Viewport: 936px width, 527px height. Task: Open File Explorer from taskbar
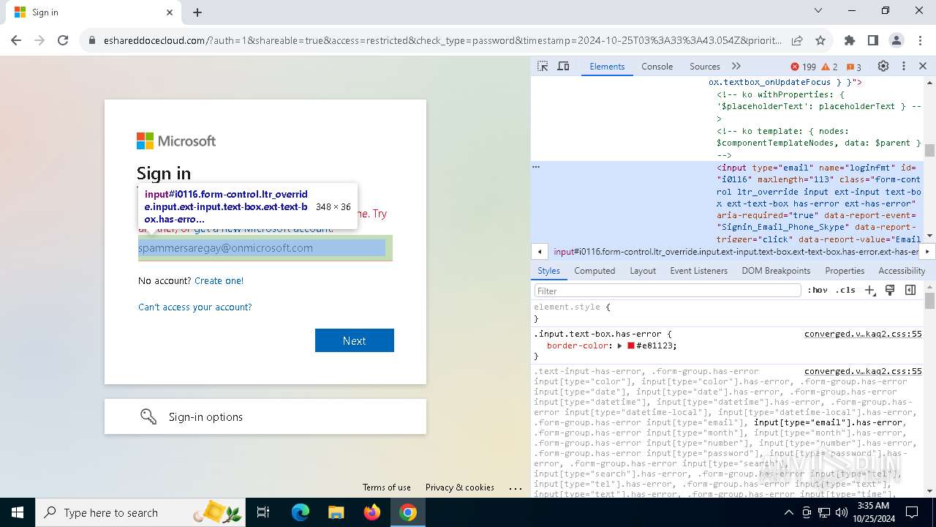336,512
